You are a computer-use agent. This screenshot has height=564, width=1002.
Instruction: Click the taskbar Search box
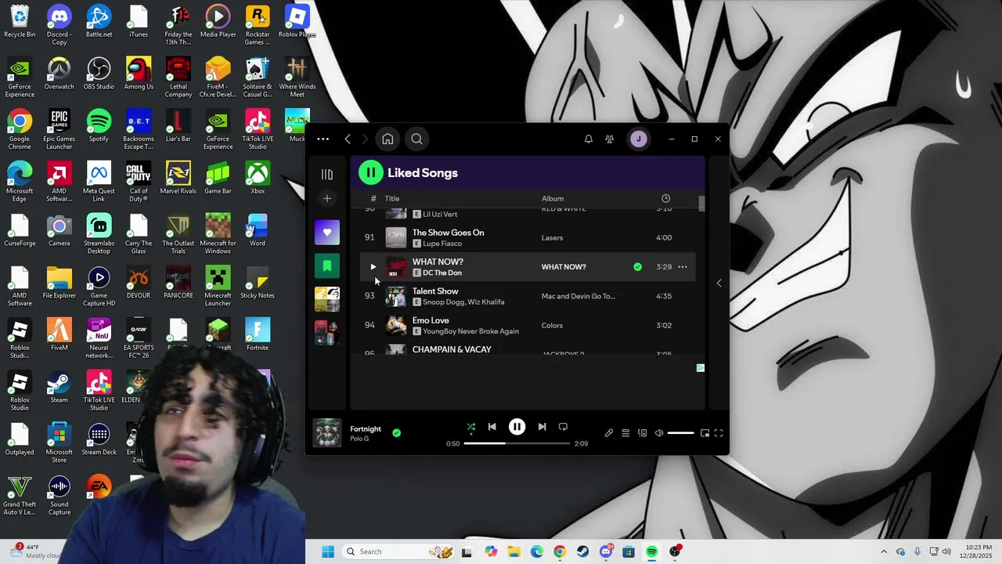tap(399, 551)
